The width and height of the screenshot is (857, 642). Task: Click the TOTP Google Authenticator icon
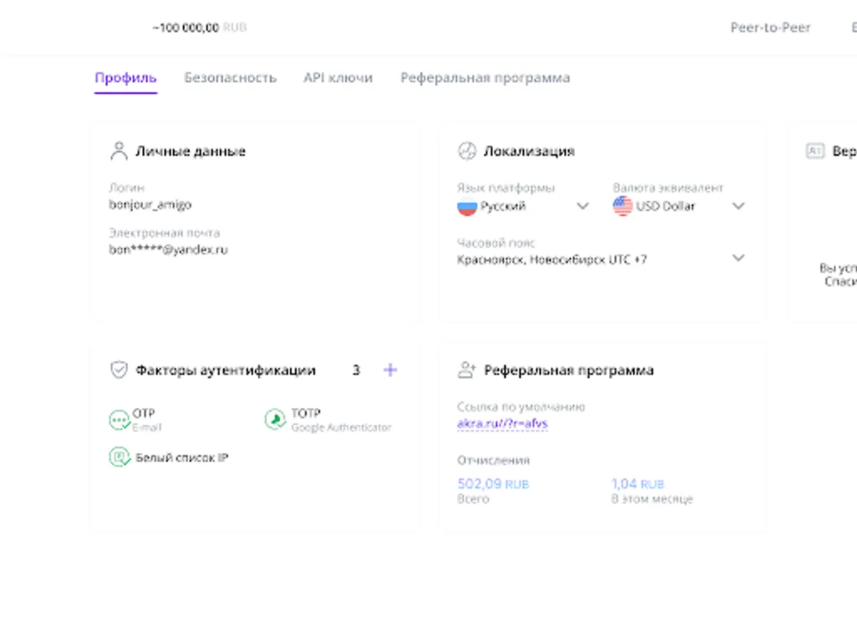275,419
